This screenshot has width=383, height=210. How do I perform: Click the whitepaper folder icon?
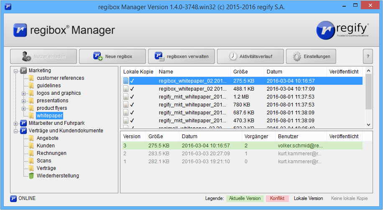point(31,116)
